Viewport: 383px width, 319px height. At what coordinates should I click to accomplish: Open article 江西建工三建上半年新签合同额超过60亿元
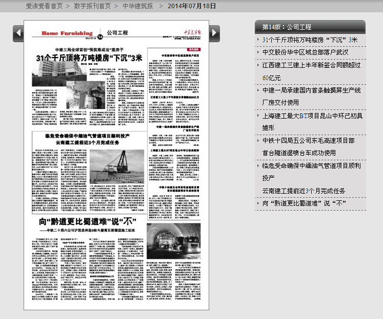click(x=311, y=65)
